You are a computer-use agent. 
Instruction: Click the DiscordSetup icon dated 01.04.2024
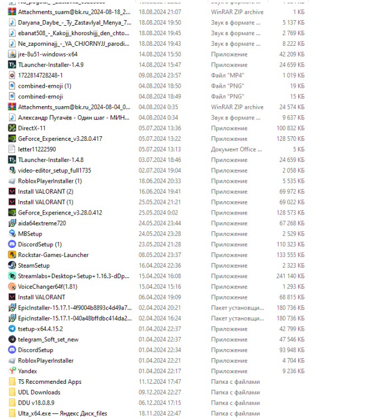(x=12, y=350)
